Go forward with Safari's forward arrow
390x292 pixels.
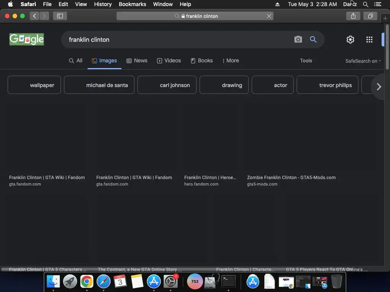(x=44, y=16)
